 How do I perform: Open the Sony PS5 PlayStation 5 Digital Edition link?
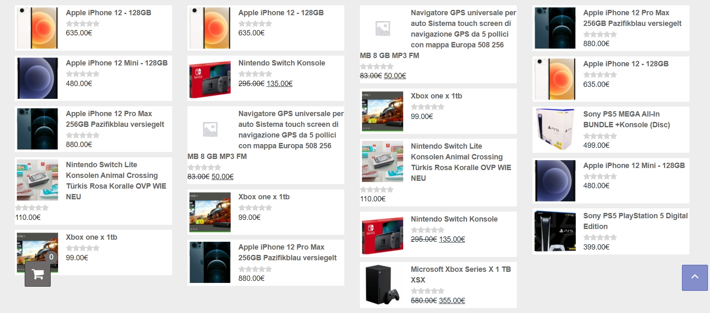pos(635,221)
